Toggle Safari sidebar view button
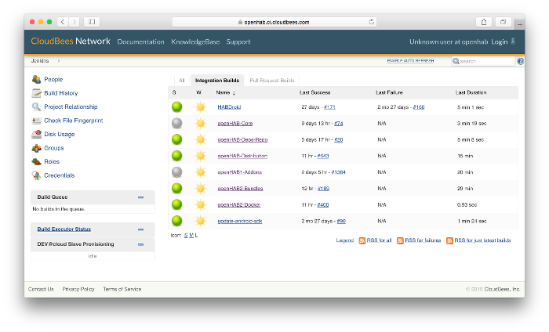549x332 pixels. (x=91, y=22)
